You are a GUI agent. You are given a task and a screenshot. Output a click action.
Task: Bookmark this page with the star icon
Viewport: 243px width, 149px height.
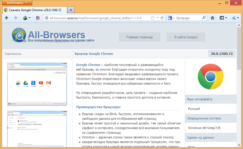coord(153,18)
